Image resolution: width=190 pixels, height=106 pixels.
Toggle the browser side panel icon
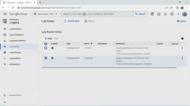pos(177,8)
